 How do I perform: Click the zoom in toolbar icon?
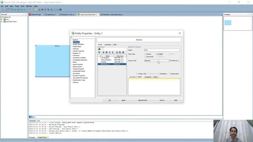(x=48, y=9)
